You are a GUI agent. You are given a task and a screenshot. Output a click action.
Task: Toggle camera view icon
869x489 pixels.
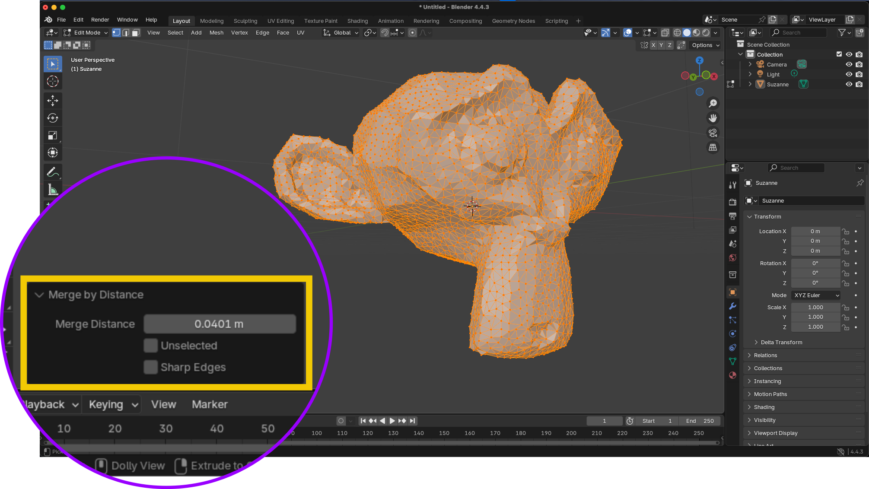pos(713,133)
